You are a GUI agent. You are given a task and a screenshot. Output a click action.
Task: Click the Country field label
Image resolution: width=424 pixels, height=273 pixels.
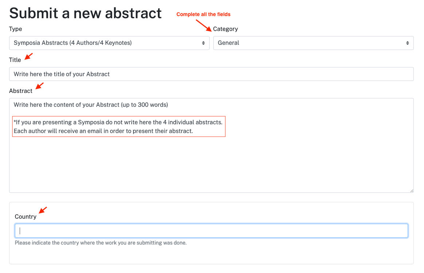26,217
